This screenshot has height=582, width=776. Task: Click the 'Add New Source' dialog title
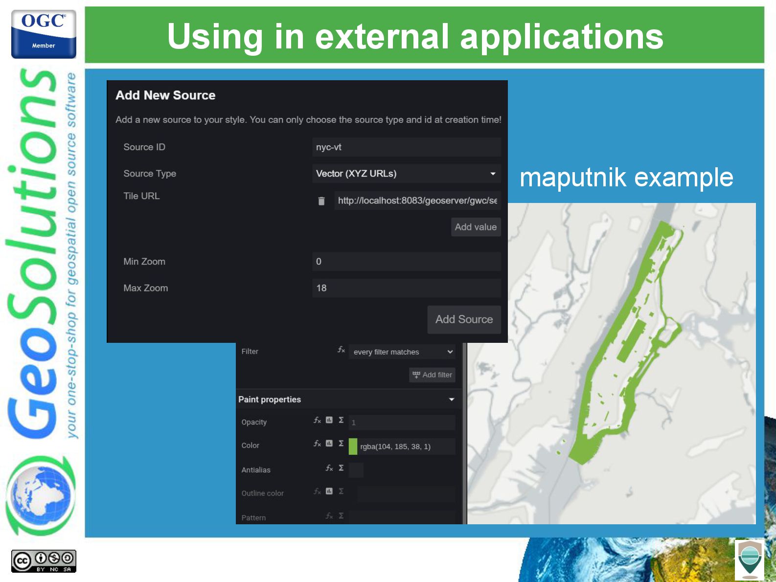coord(165,95)
